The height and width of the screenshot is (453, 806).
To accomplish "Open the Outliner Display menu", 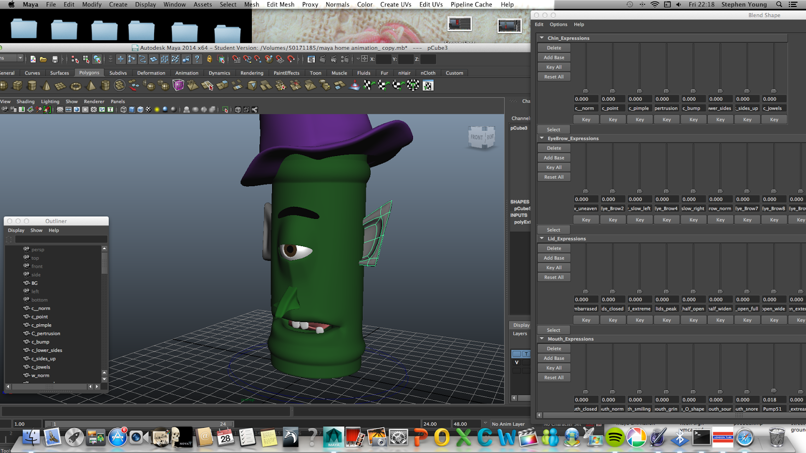I will (16, 230).
